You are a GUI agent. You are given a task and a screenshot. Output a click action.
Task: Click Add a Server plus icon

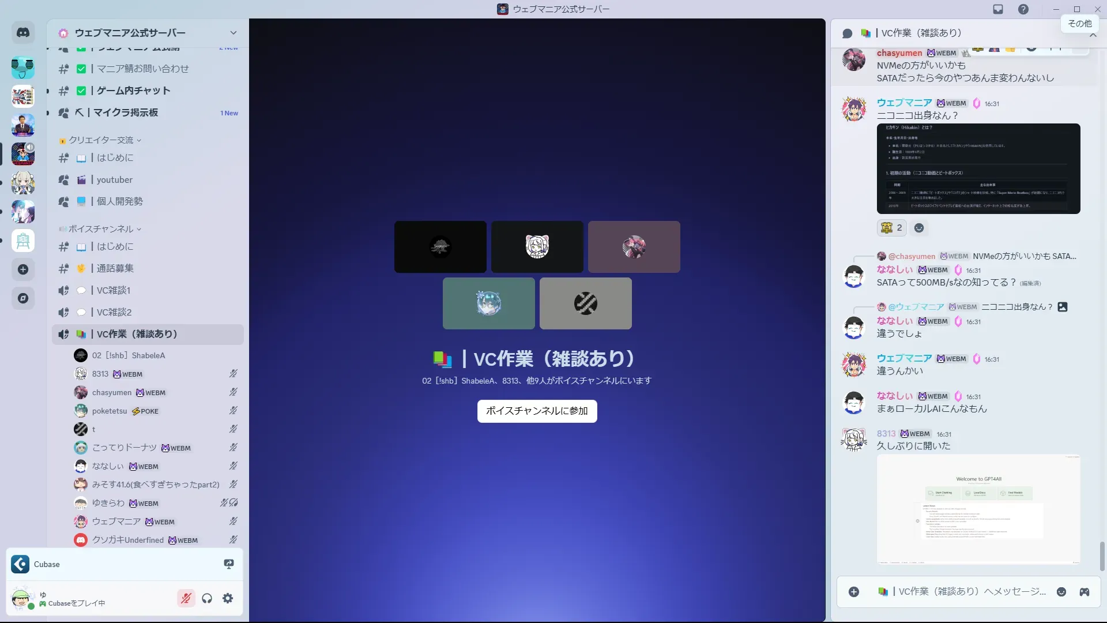pyautogui.click(x=23, y=269)
